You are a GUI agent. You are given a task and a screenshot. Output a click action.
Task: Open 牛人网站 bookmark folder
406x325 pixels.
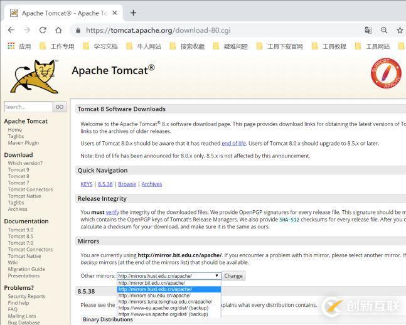(144, 46)
